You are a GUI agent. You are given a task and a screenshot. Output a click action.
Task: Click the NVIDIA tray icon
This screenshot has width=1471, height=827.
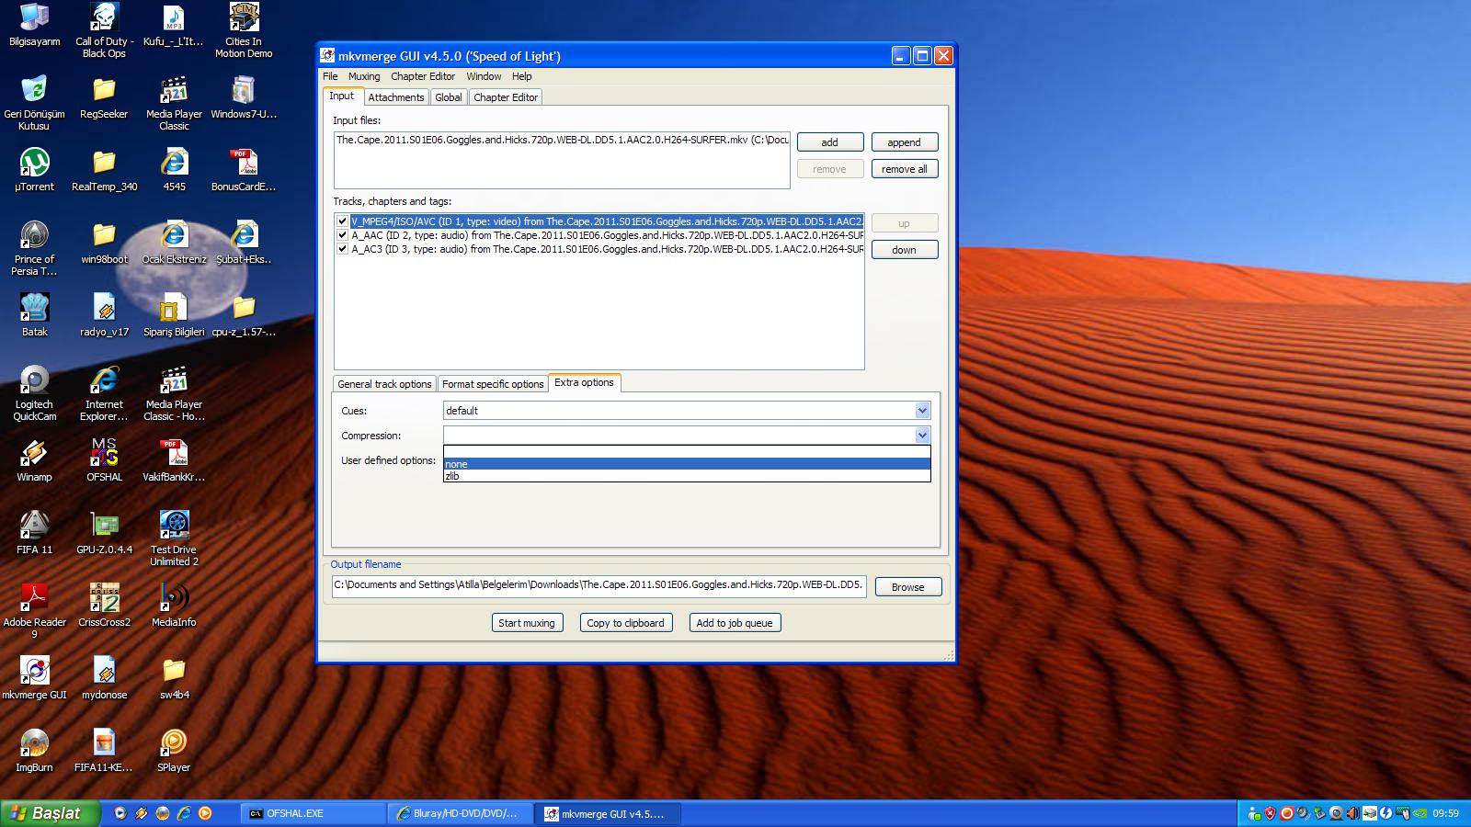click(1420, 813)
